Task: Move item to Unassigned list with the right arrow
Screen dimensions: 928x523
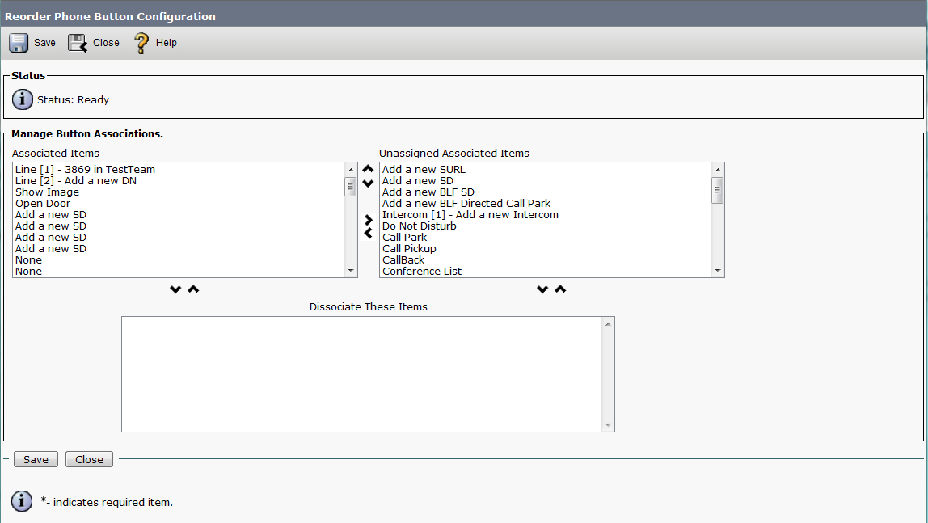Action: click(x=369, y=220)
